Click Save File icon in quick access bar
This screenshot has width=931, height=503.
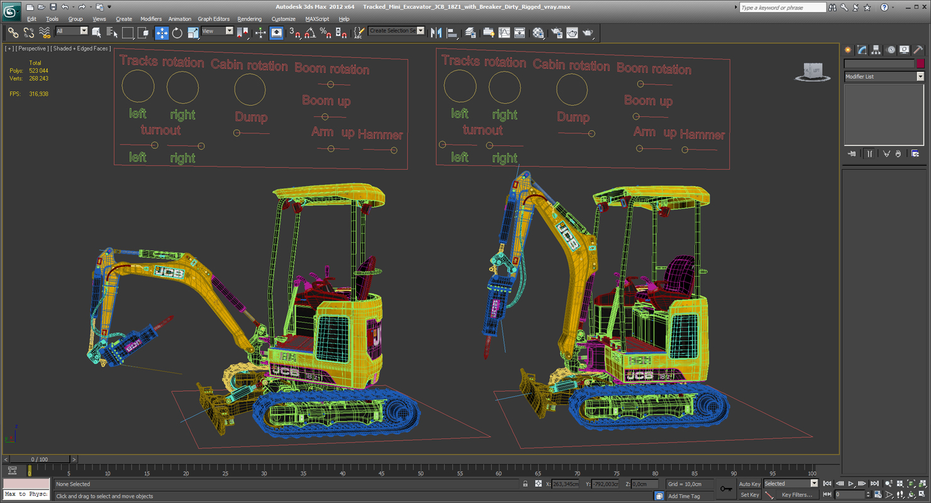point(53,7)
